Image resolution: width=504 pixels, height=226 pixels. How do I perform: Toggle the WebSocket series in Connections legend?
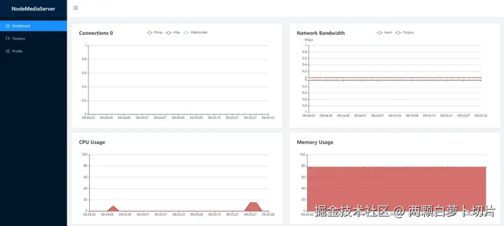[x=196, y=32]
